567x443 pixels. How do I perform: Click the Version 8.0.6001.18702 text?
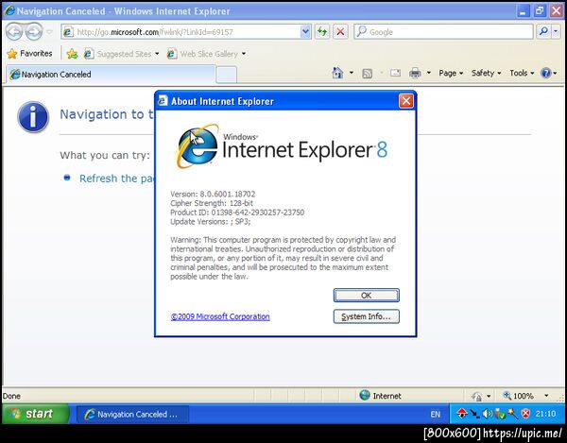click(x=213, y=194)
